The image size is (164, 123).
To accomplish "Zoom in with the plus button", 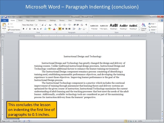I will 160,121.
